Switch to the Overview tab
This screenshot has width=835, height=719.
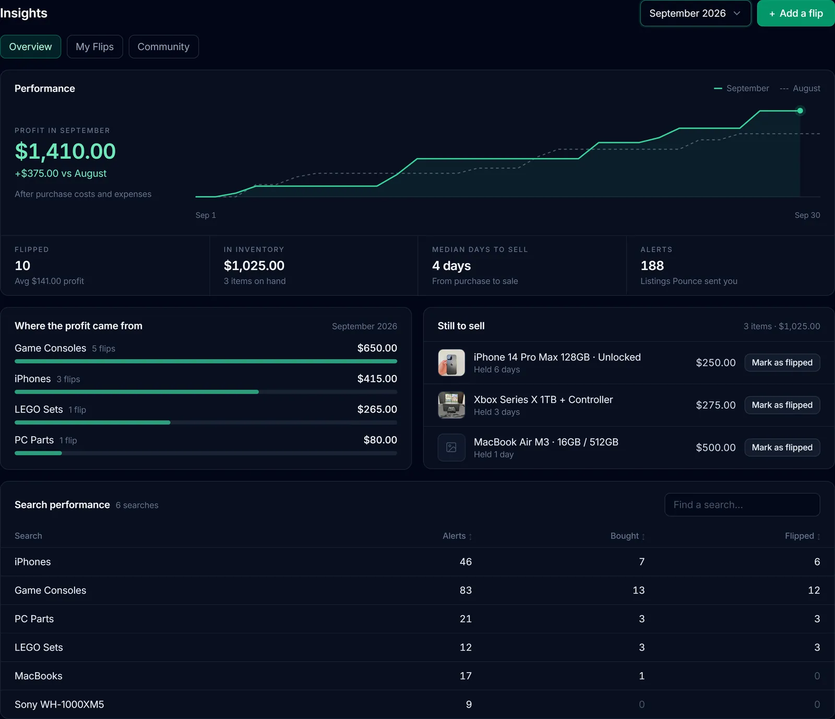30,46
